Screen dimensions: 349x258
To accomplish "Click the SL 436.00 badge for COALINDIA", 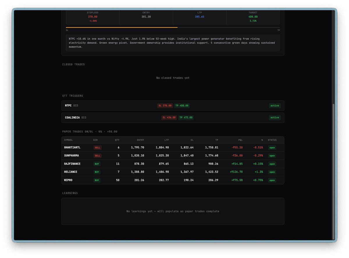I will tap(169, 118).
